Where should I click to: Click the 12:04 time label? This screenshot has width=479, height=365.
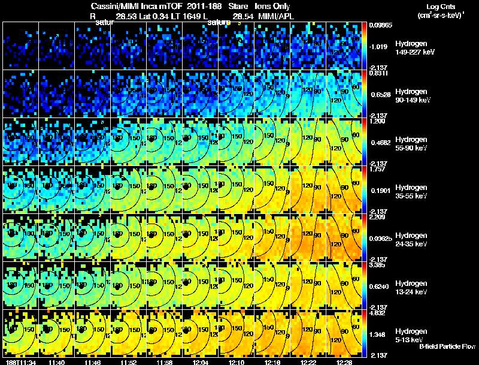pos(201,362)
